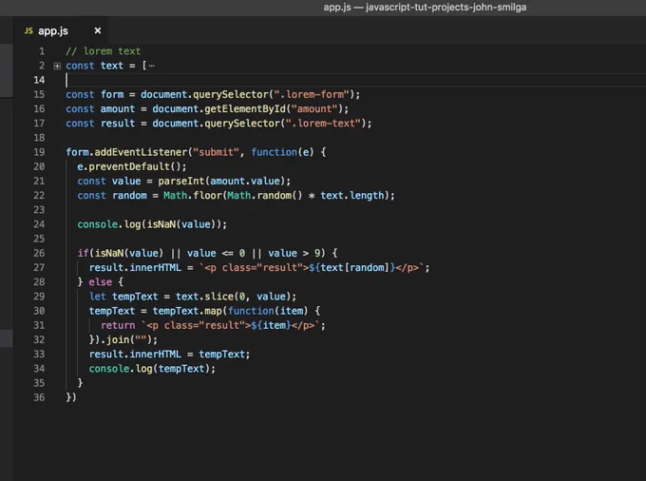The image size is (646, 481).
Task: Click 'result.innerHTML' on line 27
Action: (135, 267)
